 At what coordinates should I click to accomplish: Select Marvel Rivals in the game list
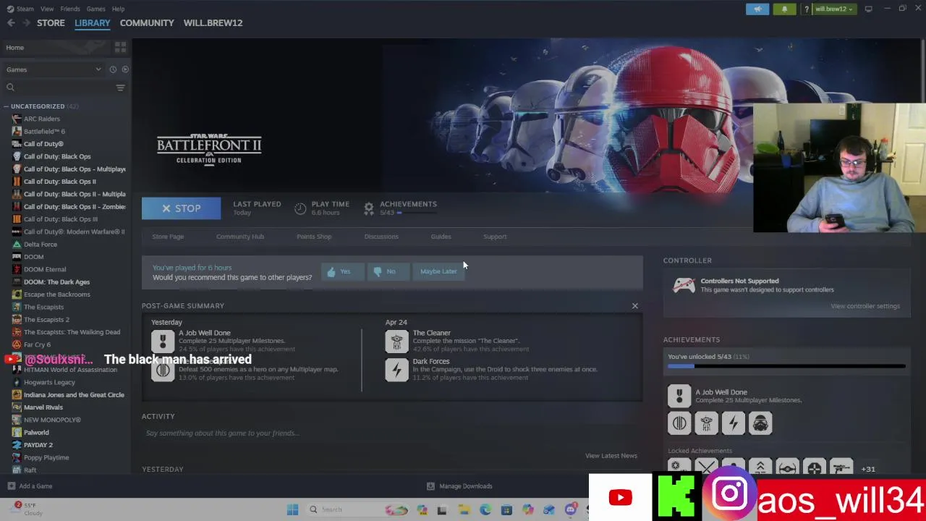(x=43, y=407)
